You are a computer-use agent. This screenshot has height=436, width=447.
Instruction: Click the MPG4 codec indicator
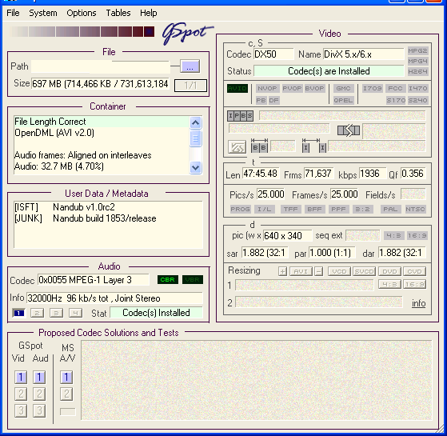[x=417, y=61]
